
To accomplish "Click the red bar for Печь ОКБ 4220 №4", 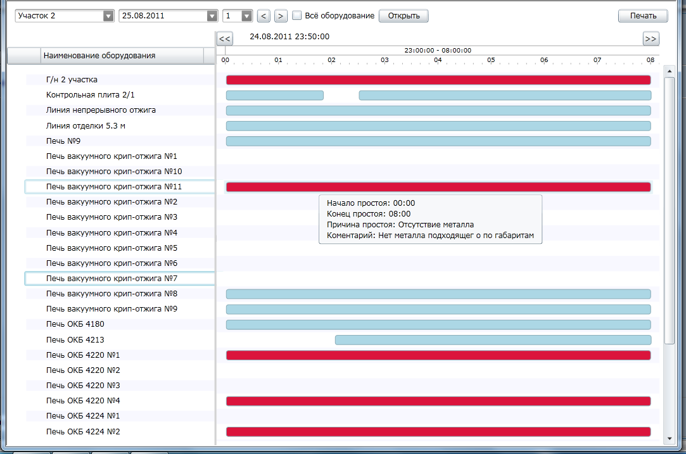I will click(x=438, y=401).
